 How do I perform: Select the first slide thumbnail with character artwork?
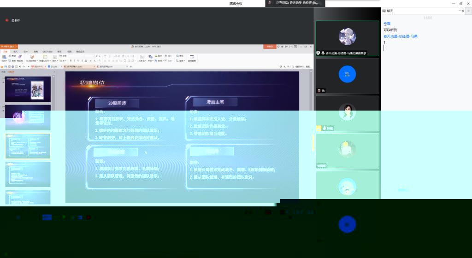pyautogui.click(x=28, y=89)
